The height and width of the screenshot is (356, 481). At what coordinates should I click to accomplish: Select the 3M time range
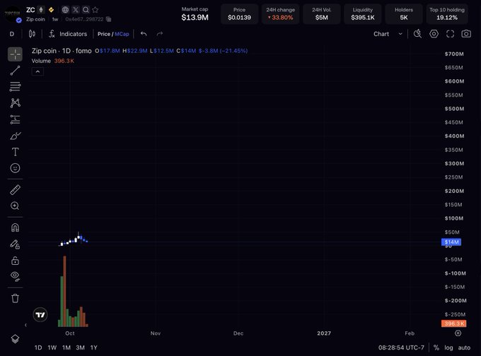[81, 348]
